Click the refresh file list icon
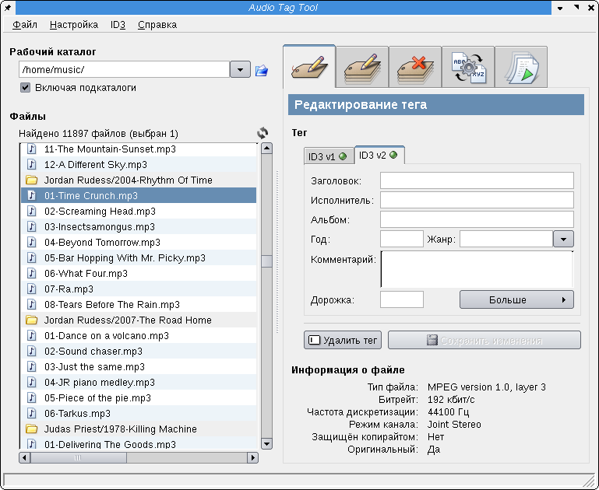 pyautogui.click(x=263, y=133)
